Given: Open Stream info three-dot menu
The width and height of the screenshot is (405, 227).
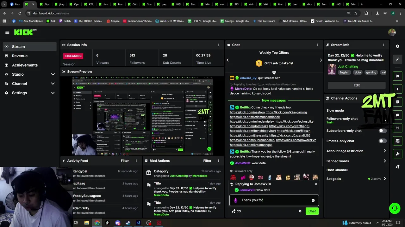Looking at the screenshot, I should tap(383, 45).
